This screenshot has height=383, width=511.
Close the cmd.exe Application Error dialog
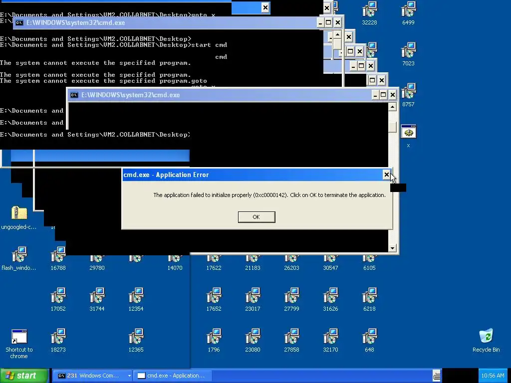[x=387, y=175]
